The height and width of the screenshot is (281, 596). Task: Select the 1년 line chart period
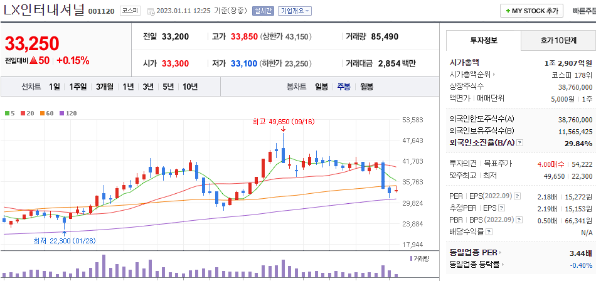click(x=128, y=87)
